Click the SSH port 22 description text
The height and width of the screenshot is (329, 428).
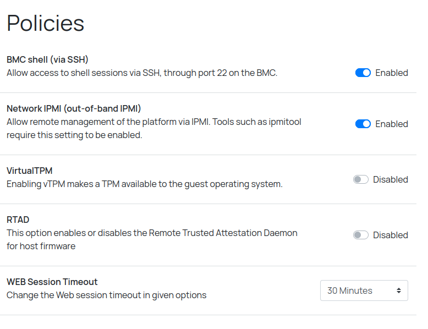point(142,73)
